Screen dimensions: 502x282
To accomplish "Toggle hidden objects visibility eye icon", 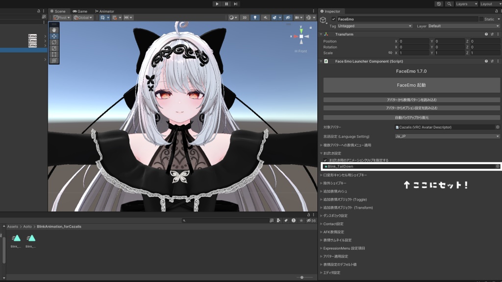I will tap(287, 18).
